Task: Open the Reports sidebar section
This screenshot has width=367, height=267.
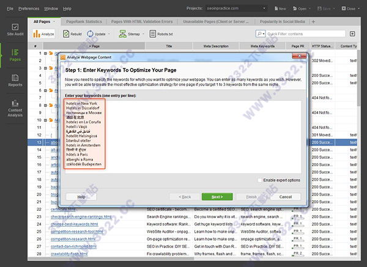Action: coord(14,81)
